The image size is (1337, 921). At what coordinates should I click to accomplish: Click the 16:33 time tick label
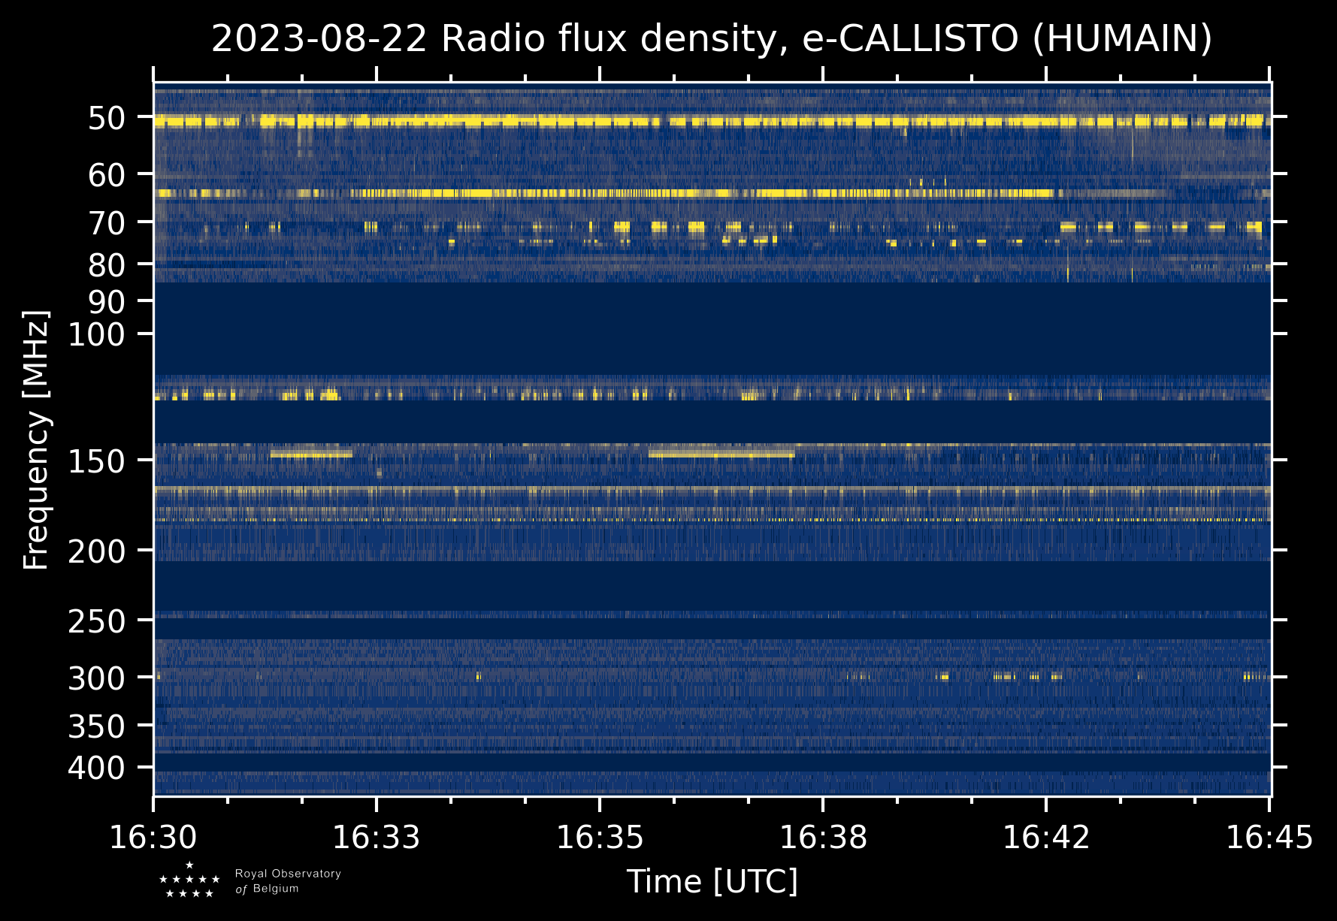[377, 837]
